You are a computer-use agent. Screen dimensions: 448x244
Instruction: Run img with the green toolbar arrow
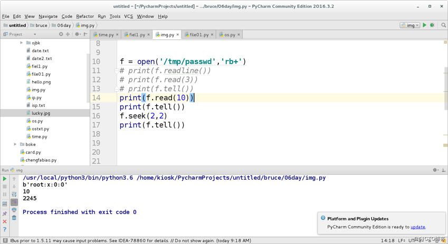click(x=425, y=25)
